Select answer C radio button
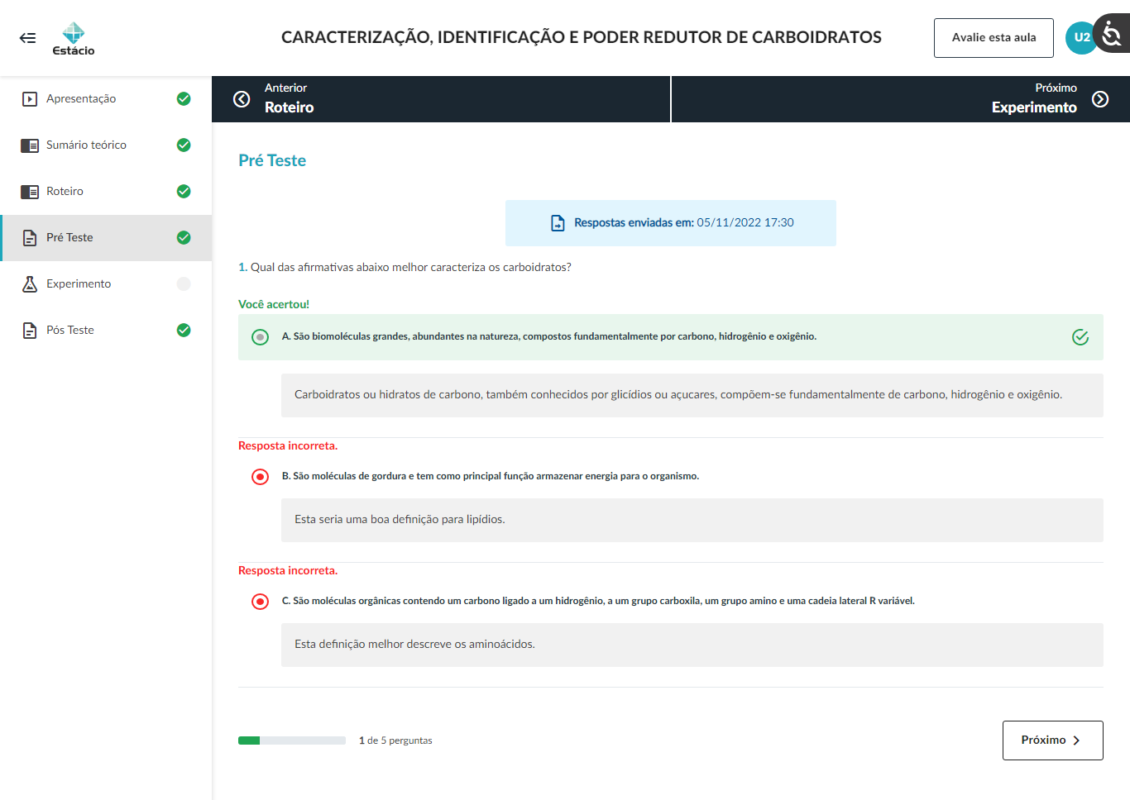Screen dimensions: 1130x800 tap(260, 602)
